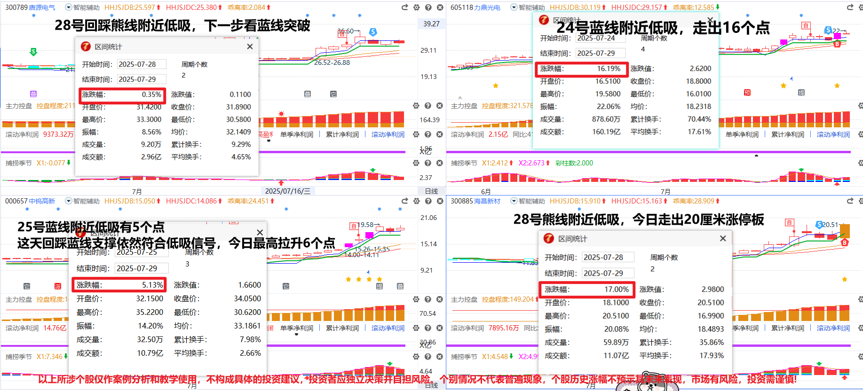Click 涨跌幅 16.19% value in 力鼎光电 dialog
This screenshot has width=863, height=391.
609,69
